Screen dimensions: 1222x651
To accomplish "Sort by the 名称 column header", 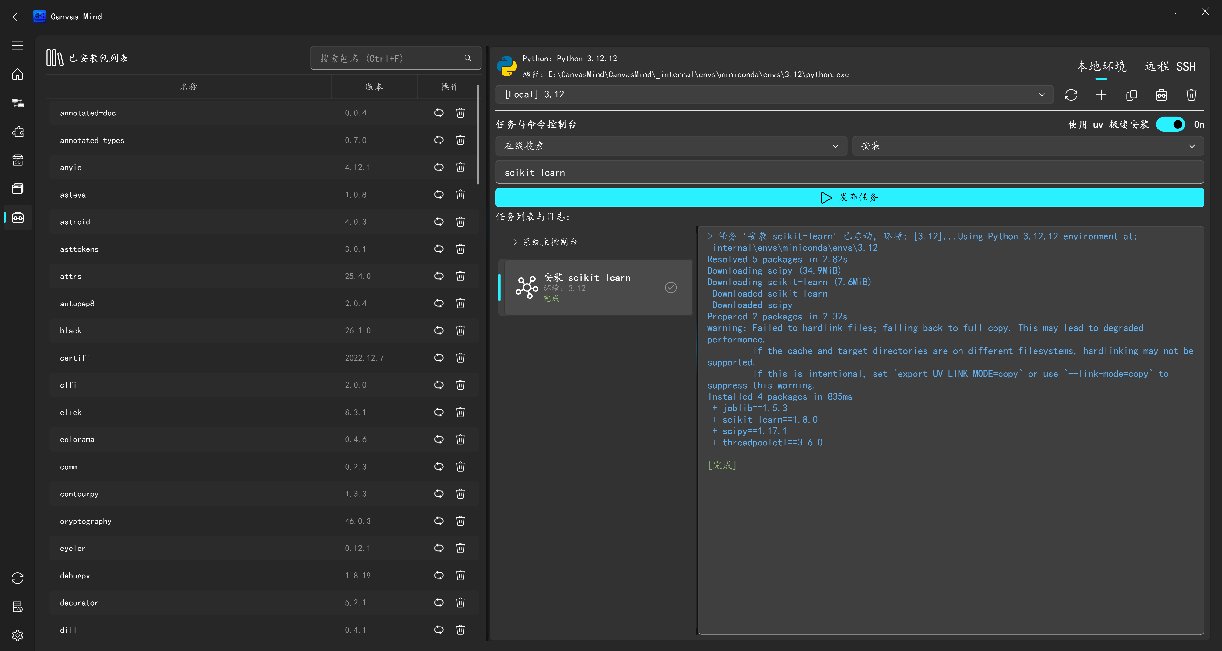I will (x=189, y=87).
